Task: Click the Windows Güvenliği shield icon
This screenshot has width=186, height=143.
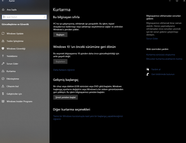Action: coord(3,49)
